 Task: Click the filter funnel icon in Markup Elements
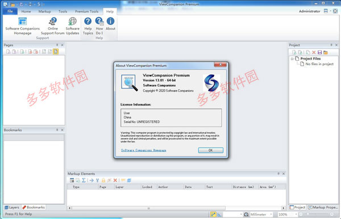click(97, 180)
